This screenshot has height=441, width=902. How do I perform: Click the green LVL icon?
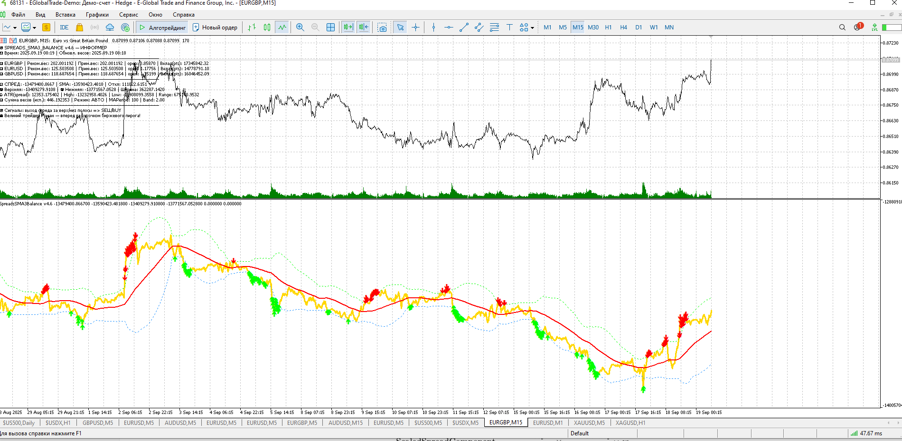coord(874,28)
